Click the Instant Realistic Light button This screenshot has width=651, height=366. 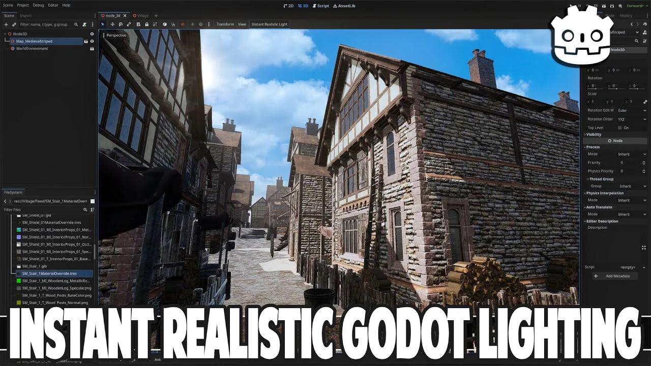pos(270,24)
